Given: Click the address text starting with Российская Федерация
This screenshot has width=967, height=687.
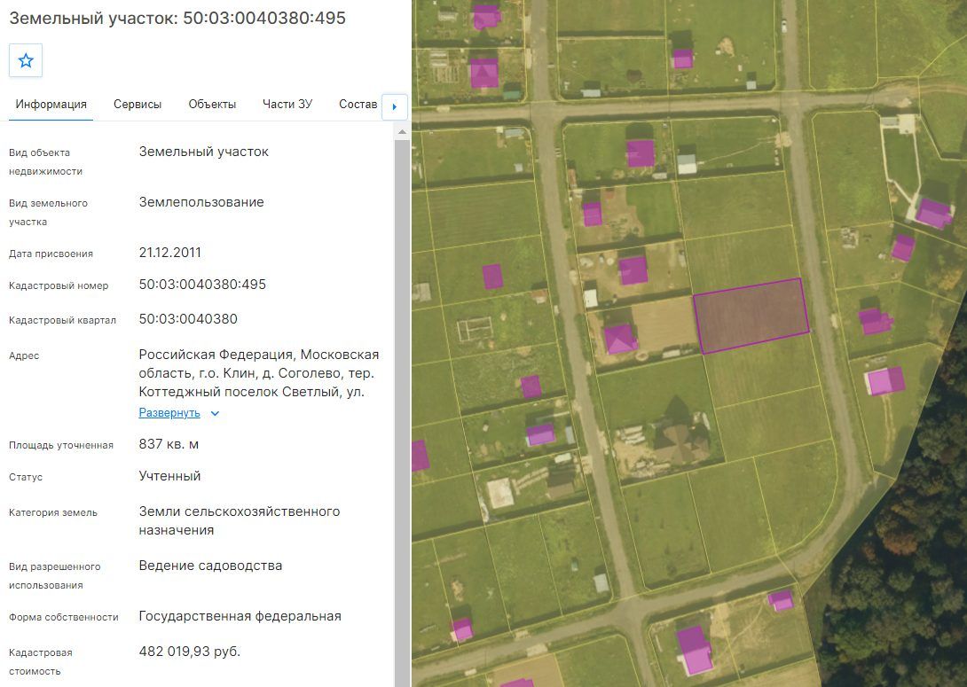Looking at the screenshot, I should pyautogui.click(x=259, y=373).
